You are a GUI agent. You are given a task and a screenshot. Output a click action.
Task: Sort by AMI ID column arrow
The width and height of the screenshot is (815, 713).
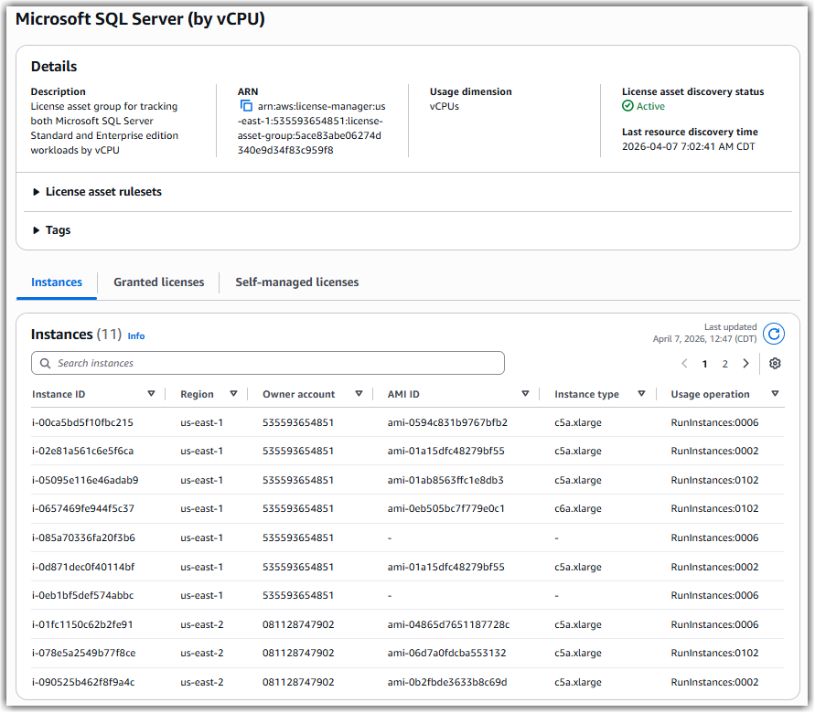[525, 394]
